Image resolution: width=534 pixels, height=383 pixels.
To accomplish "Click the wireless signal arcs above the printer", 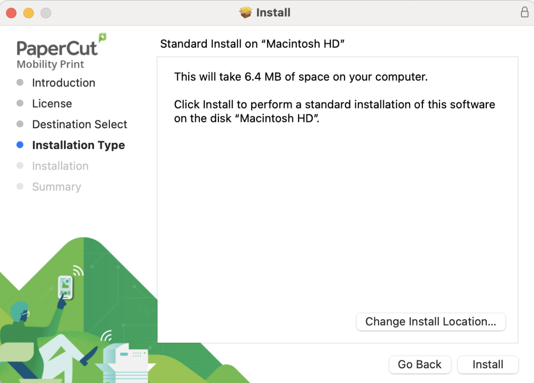I will (106, 335).
